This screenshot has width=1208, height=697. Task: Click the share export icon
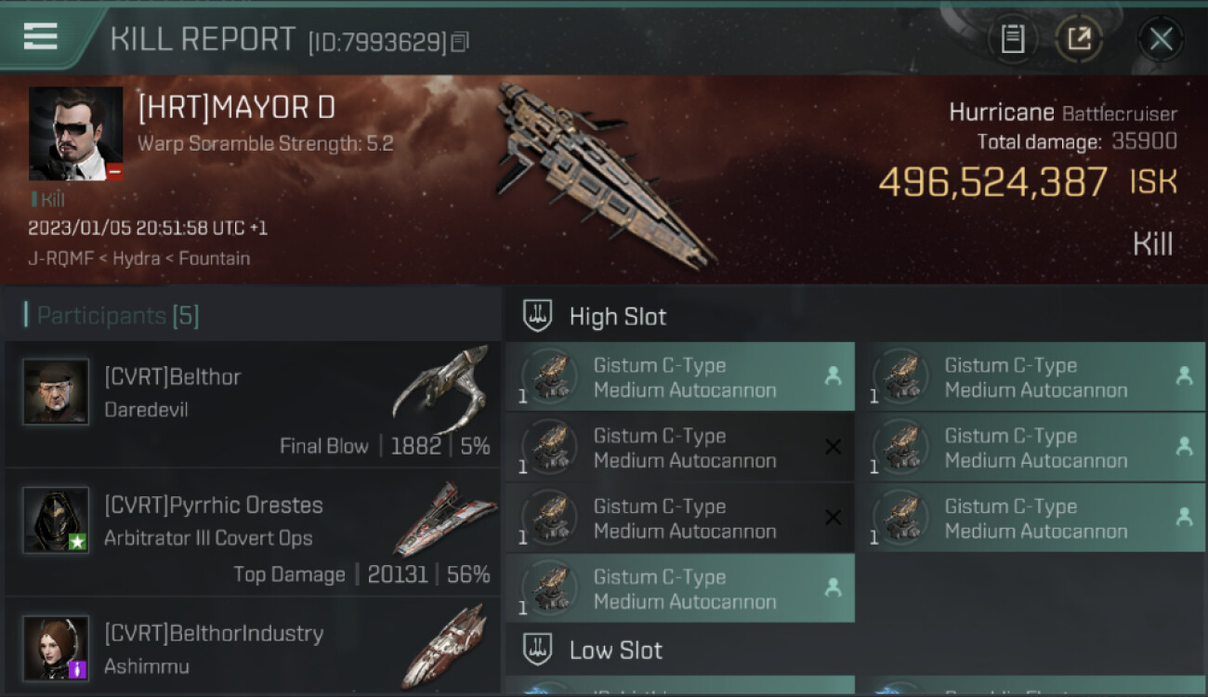tap(1079, 39)
